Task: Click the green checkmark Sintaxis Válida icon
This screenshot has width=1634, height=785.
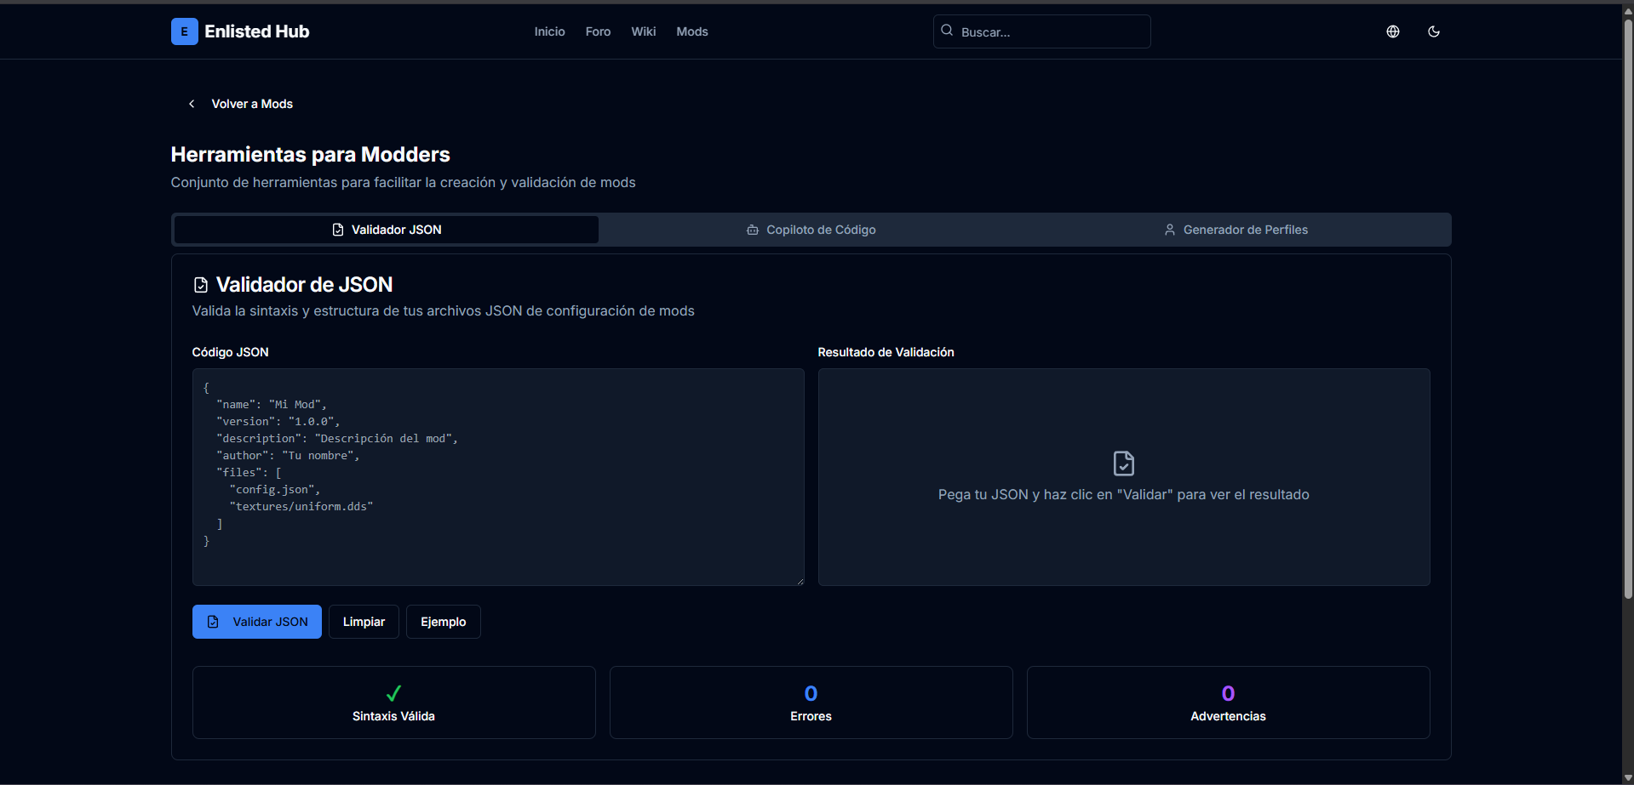Action: pyautogui.click(x=393, y=693)
